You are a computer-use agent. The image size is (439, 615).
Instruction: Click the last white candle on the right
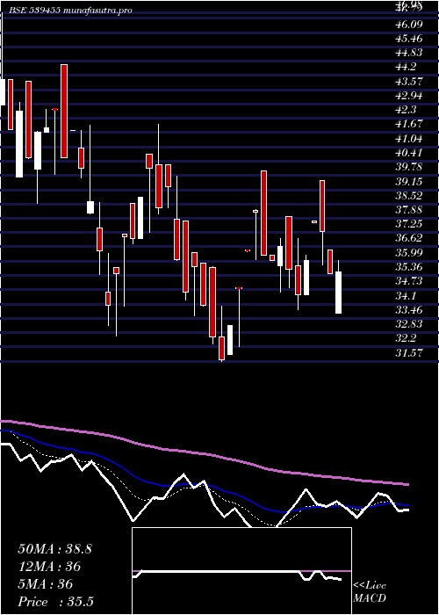tap(338, 293)
